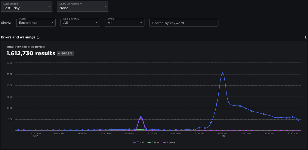Click the 6:00 PM spike data point
This screenshot has height=150, width=308.
coord(141,117)
